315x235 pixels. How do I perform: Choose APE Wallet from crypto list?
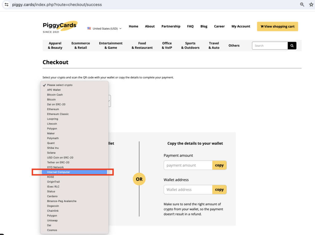(x=74, y=90)
